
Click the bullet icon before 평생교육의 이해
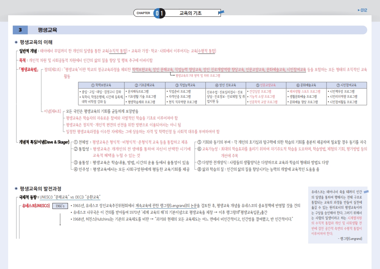(16, 42)
